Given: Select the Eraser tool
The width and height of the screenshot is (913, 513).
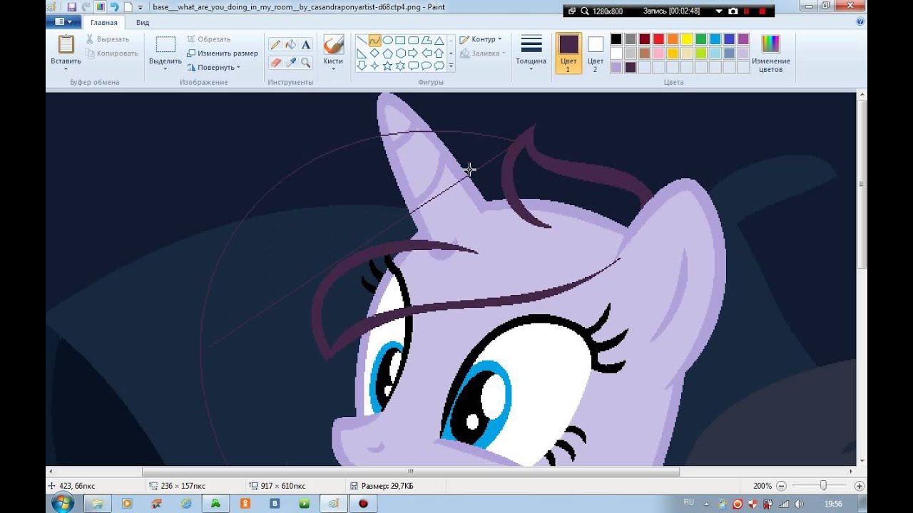Looking at the screenshot, I should click(x=275, y=62).
